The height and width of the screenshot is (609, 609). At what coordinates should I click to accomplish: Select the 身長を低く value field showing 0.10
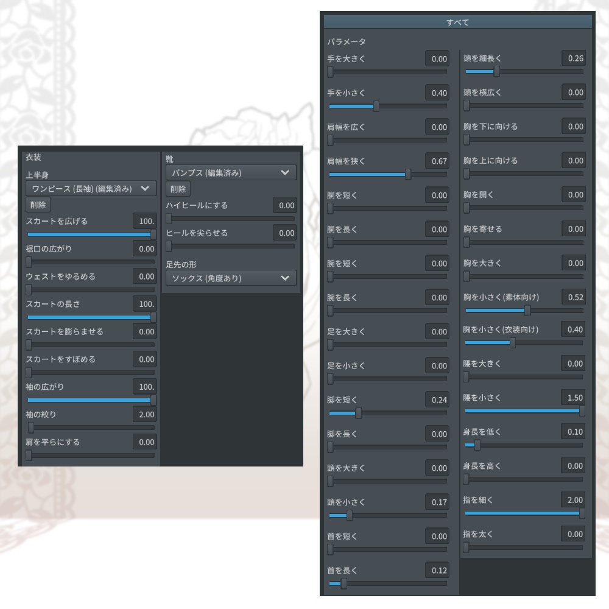[x=572, y=431]
